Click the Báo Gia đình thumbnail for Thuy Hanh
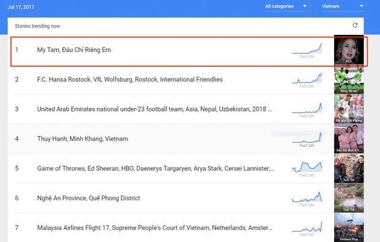Screen dimensions: 380x242 click(349, 138)
